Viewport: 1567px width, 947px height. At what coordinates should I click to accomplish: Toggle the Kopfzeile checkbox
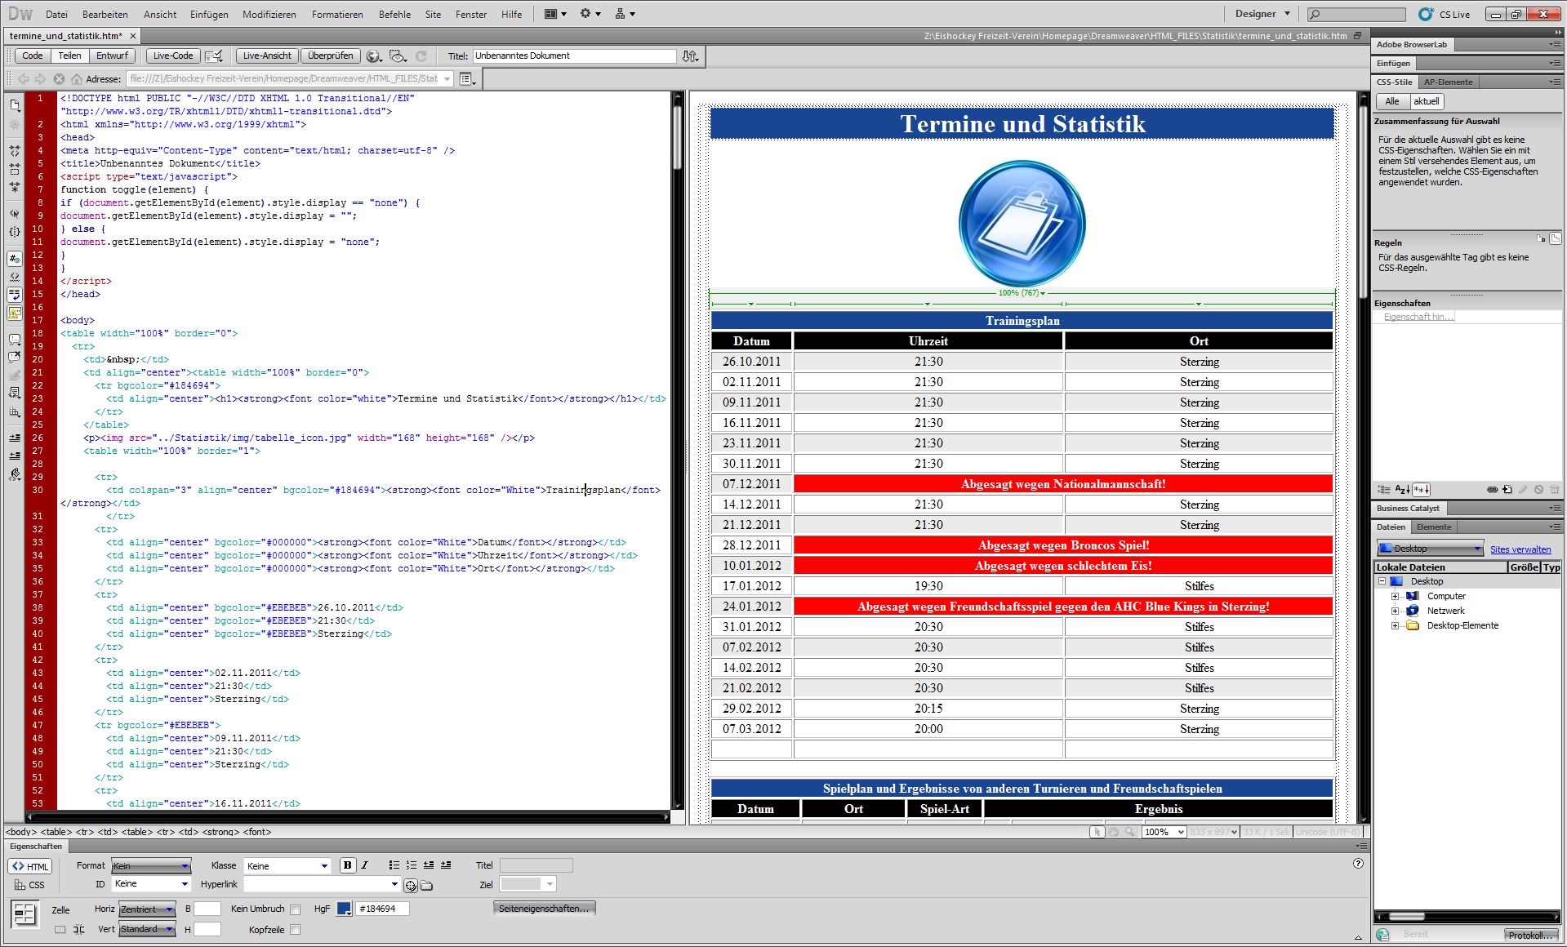coord(296,930)
